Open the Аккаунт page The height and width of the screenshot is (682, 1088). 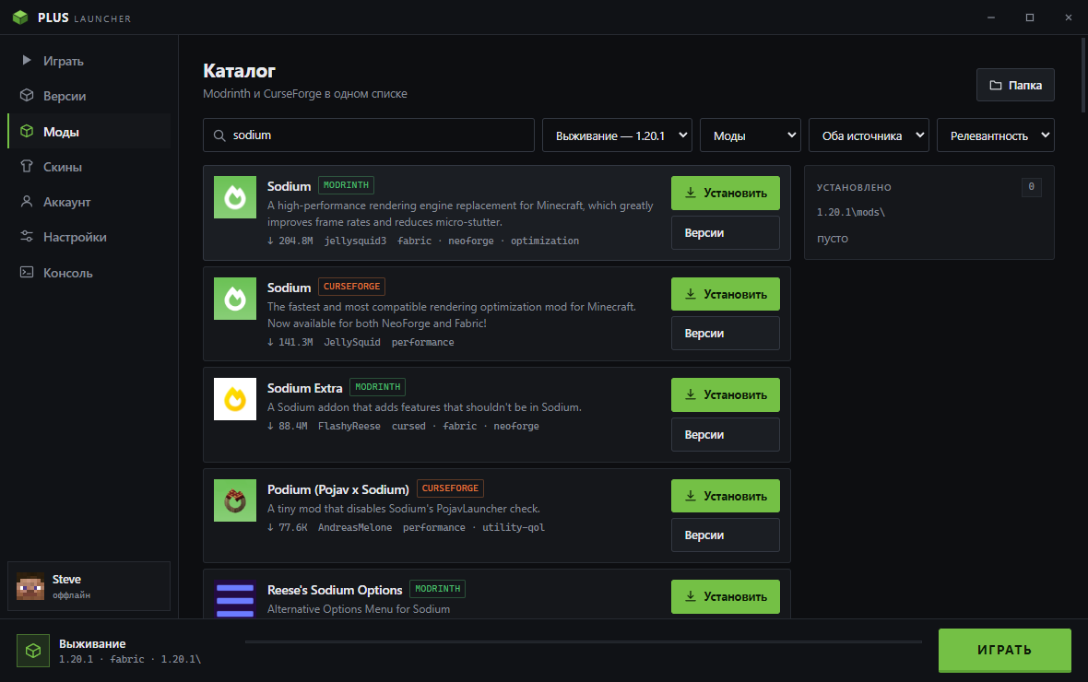(x=89, y=202)
